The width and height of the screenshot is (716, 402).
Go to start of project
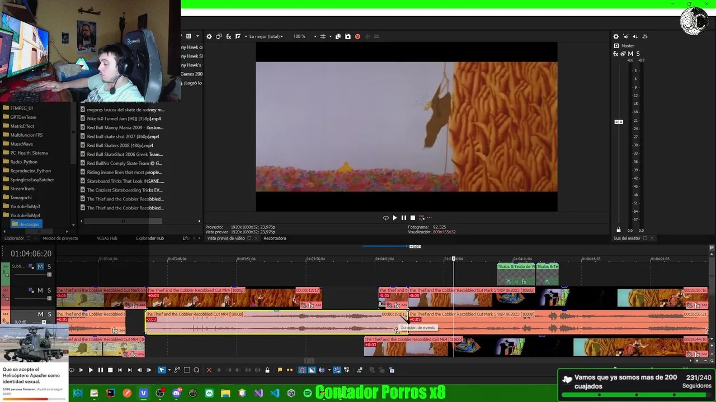(x=120, y=370)
